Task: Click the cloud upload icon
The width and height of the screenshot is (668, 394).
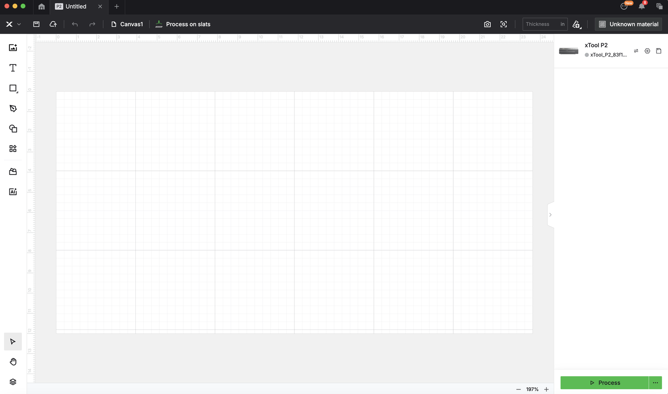Action: pyautogui.click(x=53, y=24)
